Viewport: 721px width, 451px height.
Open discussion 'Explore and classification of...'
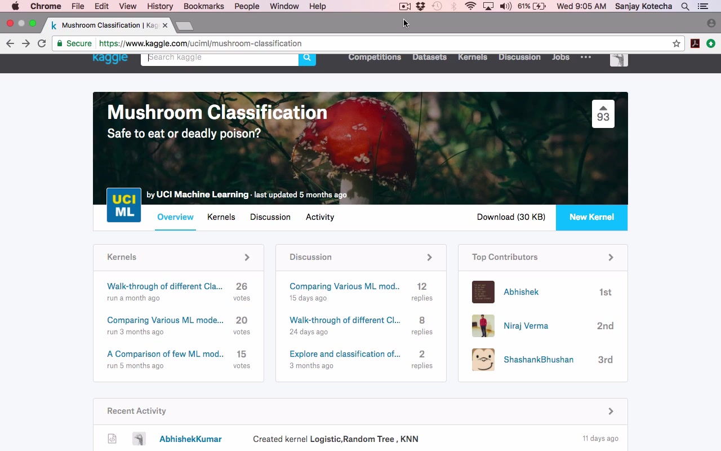345,354
